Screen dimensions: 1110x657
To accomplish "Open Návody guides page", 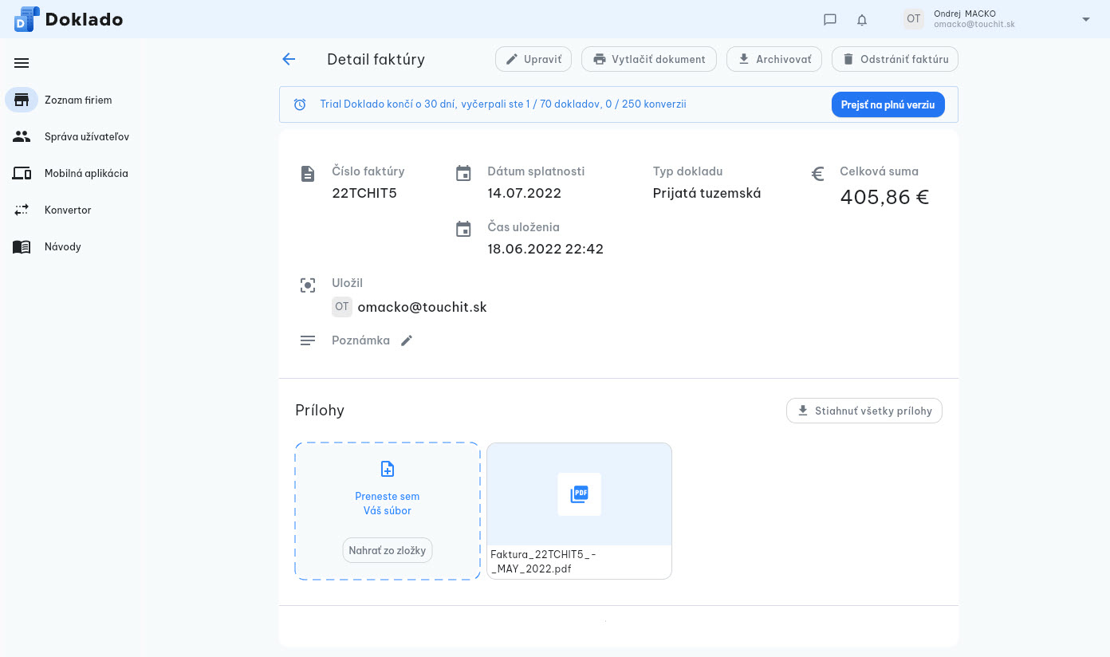I will (x=62, y=247).
